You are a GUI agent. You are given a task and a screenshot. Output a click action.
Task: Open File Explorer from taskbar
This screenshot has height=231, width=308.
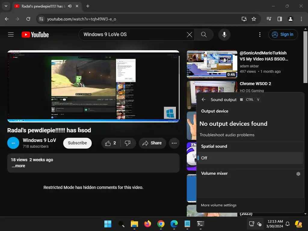click(134, 224)
